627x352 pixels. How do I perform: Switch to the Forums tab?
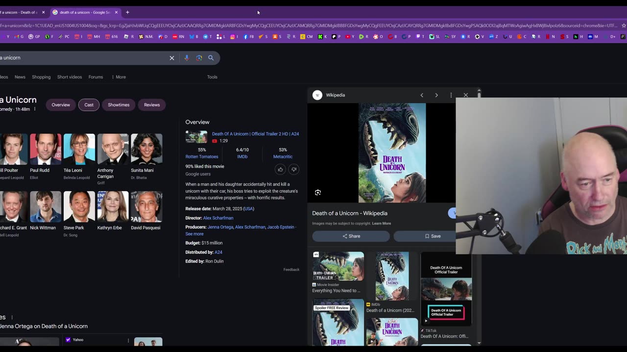point(96,77)
